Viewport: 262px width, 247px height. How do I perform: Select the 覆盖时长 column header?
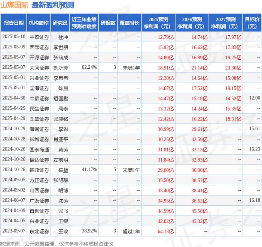pos(130,23)
